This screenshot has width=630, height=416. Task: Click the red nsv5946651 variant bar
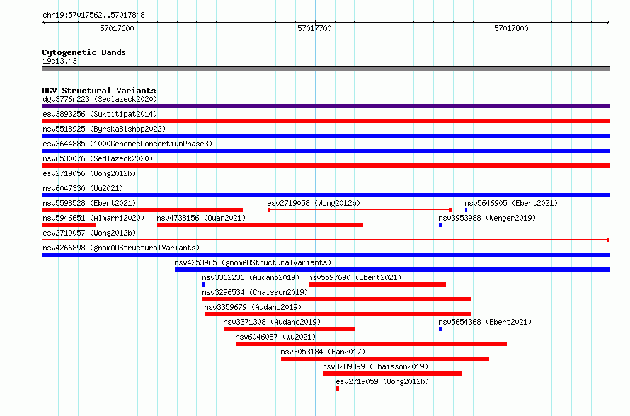(x=69, y=225)
